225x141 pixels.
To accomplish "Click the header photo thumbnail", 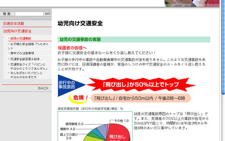I will pos(192,3).
